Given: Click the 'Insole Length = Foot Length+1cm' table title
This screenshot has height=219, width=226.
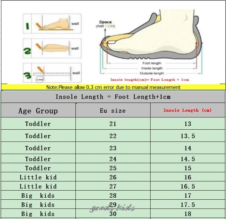Looking at the screenshot, I should click(x=113, y=97).
